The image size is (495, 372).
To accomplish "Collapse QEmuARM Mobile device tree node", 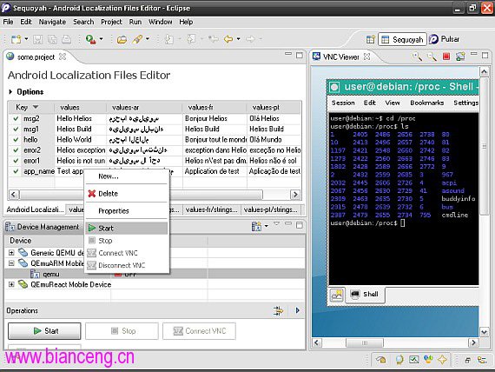I will [11, 263].
